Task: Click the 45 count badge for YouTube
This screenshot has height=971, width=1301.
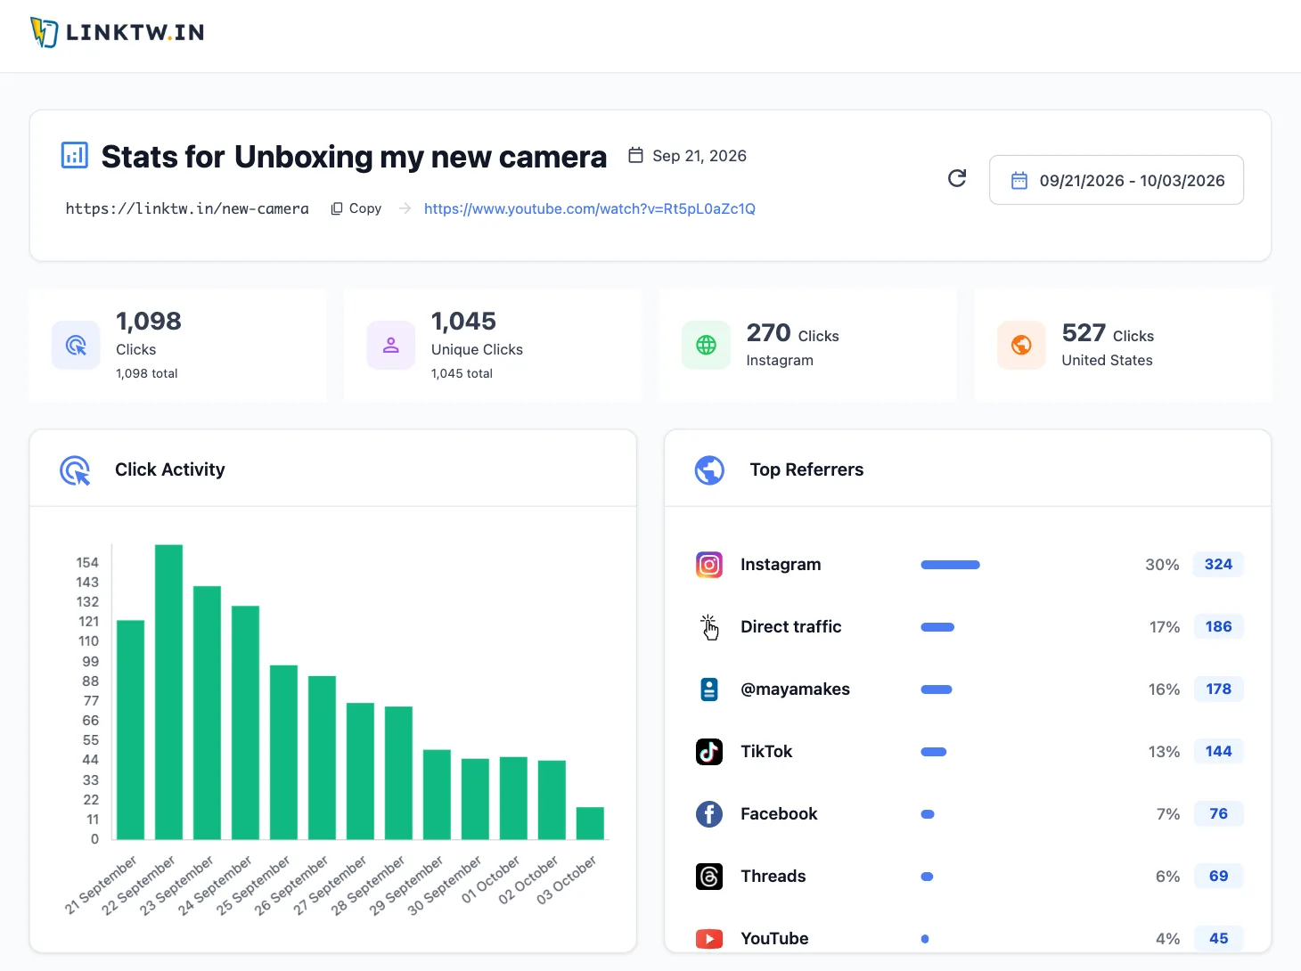Action: pos(1218,938)
